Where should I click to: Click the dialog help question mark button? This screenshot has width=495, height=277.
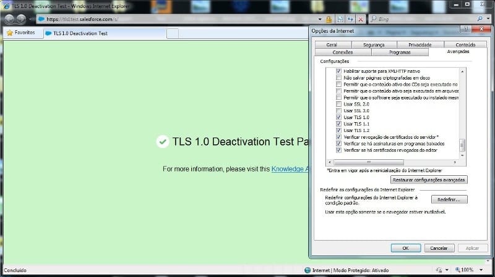pos(465,29)
